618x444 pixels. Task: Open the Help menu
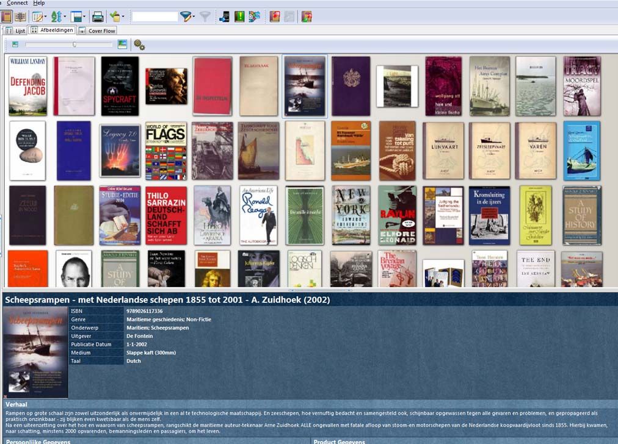38,3
